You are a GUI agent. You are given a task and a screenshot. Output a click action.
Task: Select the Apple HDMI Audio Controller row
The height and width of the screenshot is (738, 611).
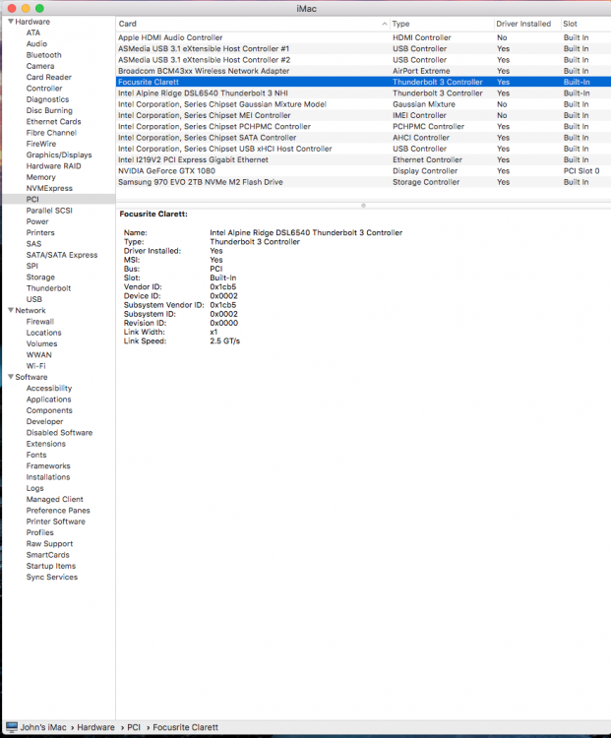[x=363, y=37]
